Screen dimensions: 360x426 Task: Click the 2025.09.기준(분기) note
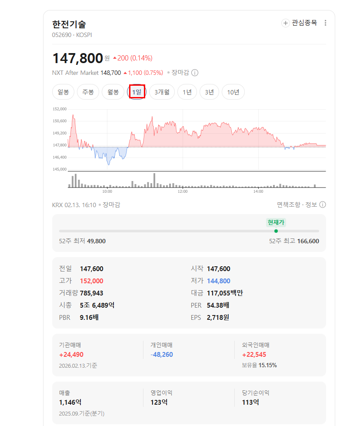tap(82, 413)
